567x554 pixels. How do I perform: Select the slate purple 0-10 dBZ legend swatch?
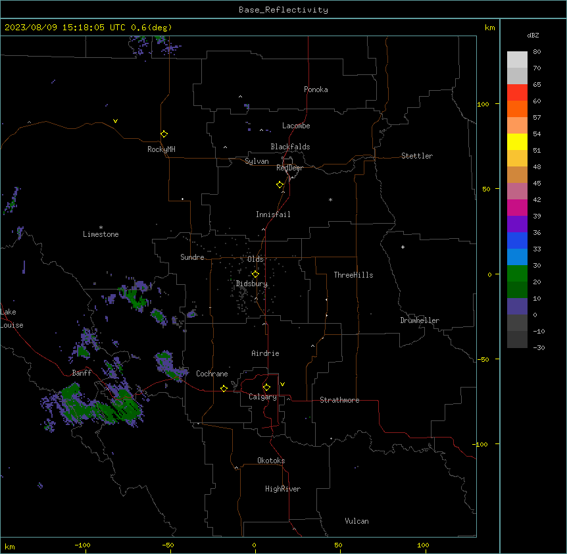coord(517,307)
